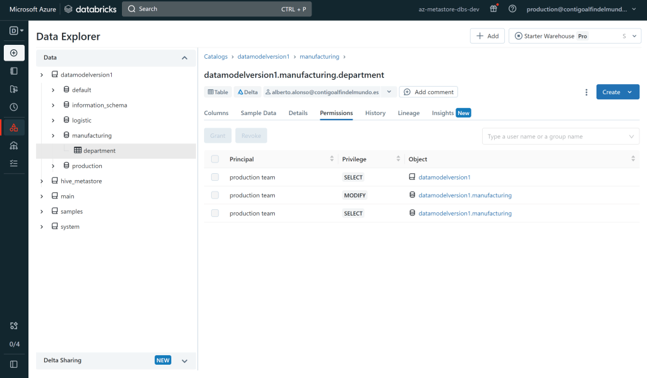Select the MODIFY privilege row checkbox
This screenshot has height=378, width=647.
tap(215, 195)
